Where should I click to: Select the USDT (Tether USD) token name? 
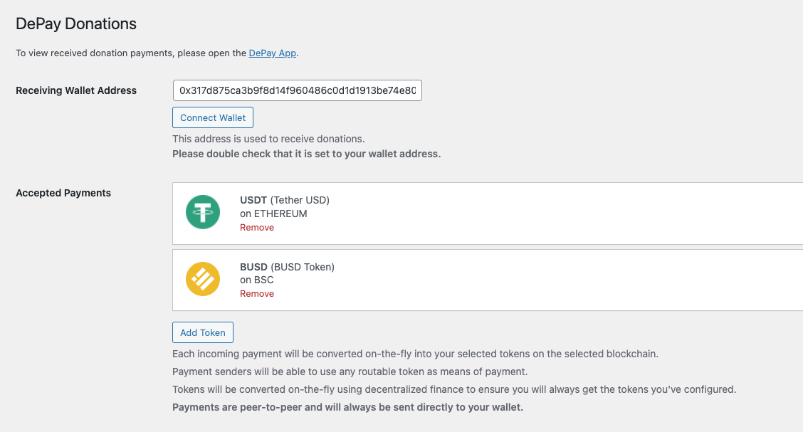coord(285,200)
